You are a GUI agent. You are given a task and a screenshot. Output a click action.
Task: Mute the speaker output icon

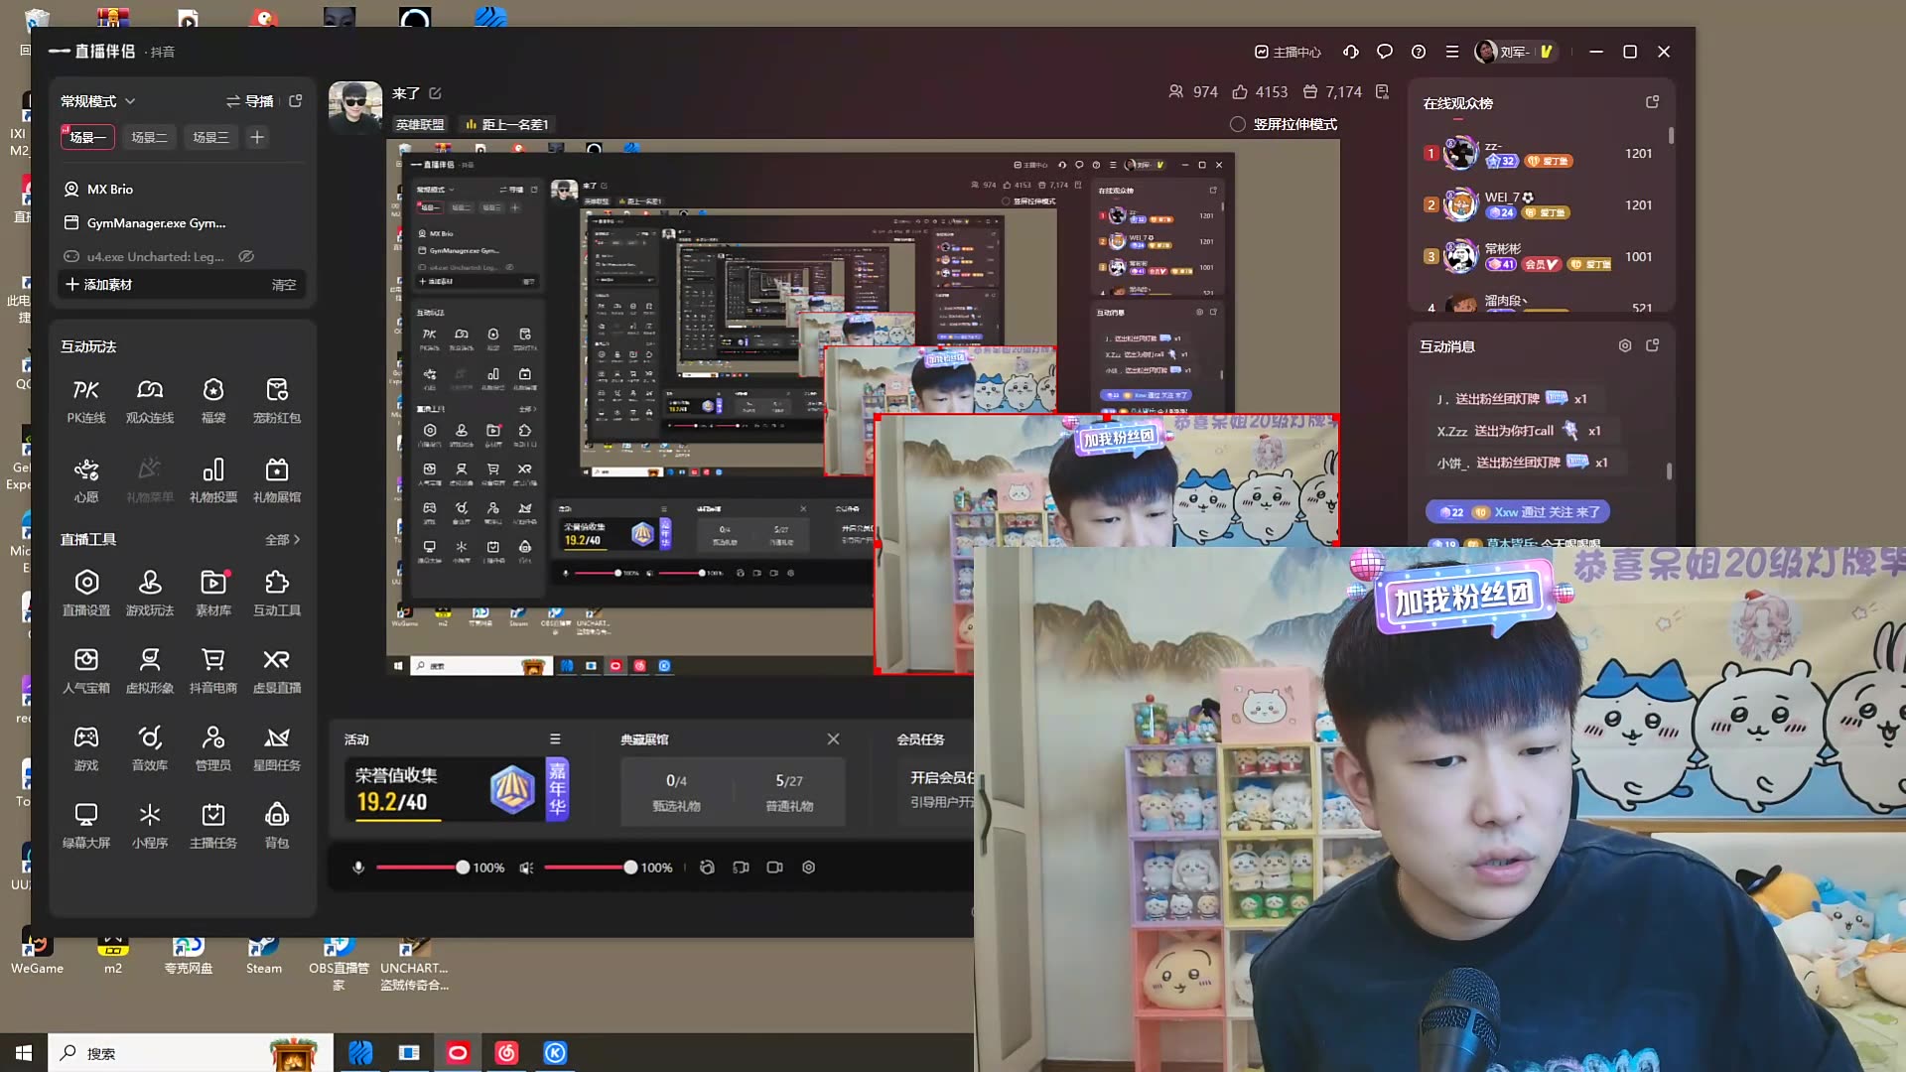click(x=526, y=868)
